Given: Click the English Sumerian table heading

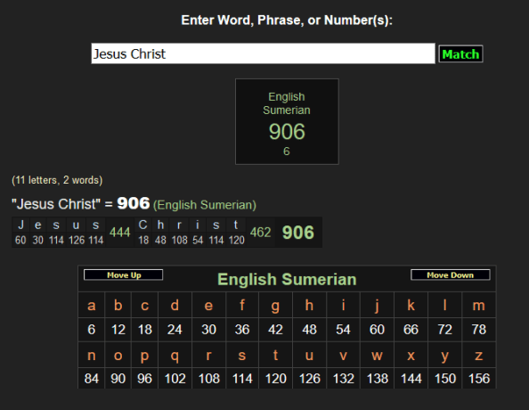Looking at the screenshot, I should tap(287, 279).
